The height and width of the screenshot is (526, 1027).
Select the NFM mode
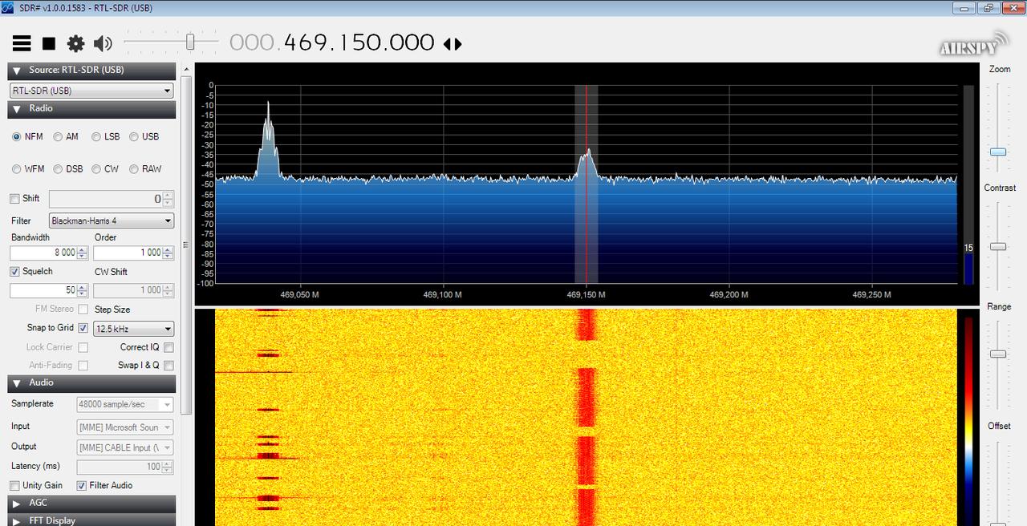pyautogui.click(x=17, y=137)
